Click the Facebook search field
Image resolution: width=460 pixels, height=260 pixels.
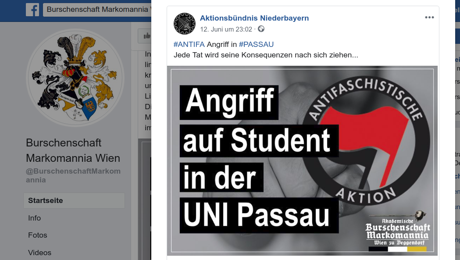click(97, 10)
